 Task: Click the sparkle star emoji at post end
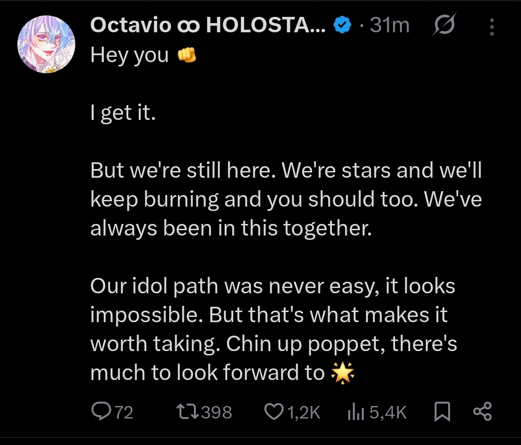coord(343,373)
